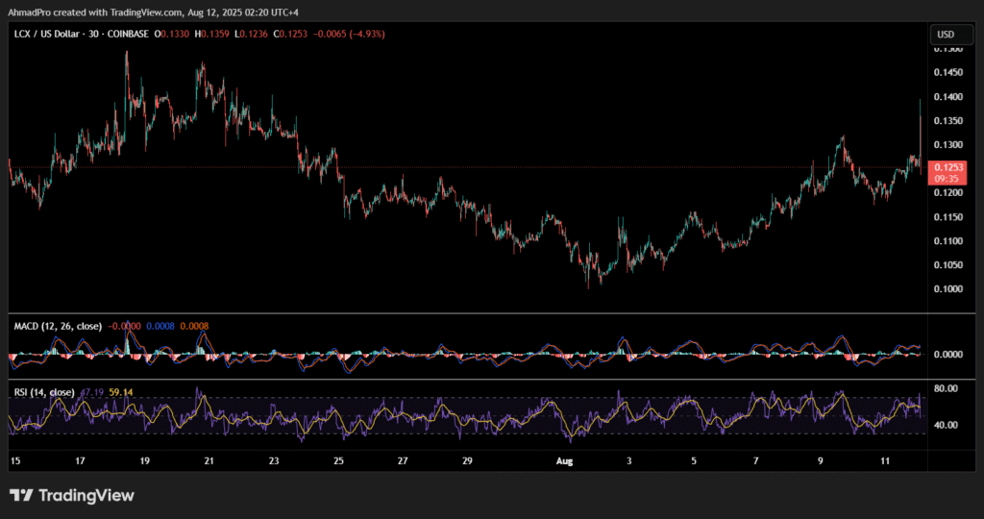The width and height of the screenshot is (984, 519).
Task: Click the 0.1400 price axis level
Action: (948, 97)
